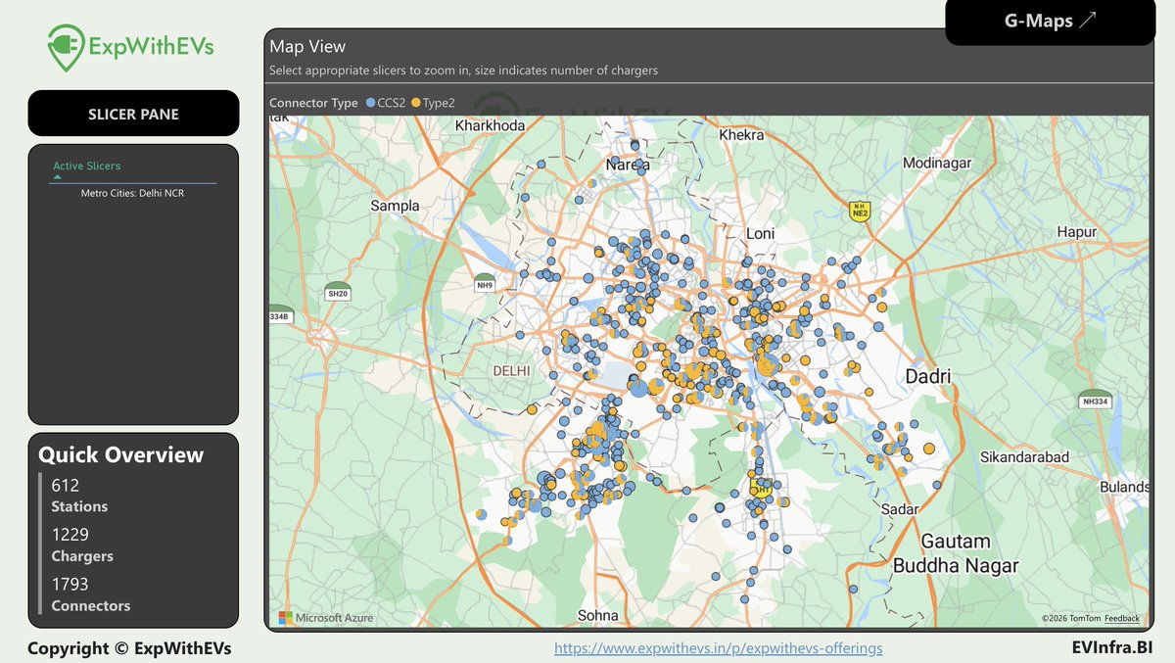Open the G-Maps button

tap(1051, 22)
